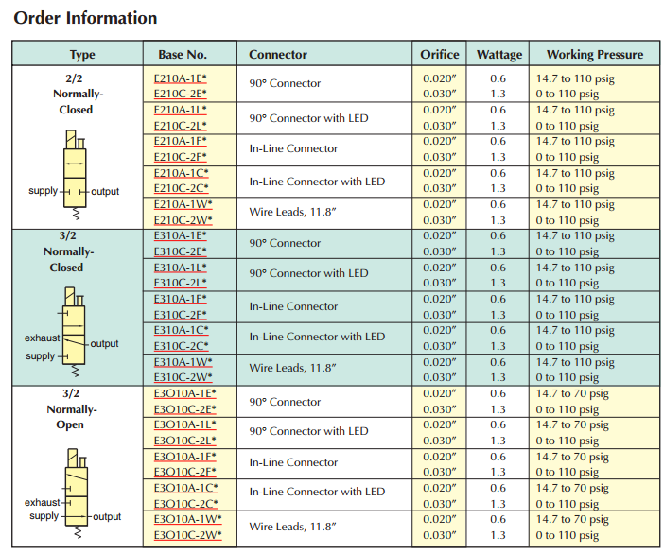Select part number E210A-1W*
The width and height of the screenshot is (664, 554).
pyautogui.click(x=183, y=204)
